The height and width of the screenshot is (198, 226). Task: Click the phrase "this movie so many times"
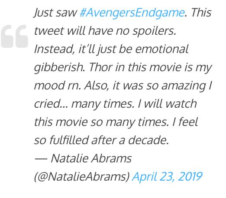(100, 122)
